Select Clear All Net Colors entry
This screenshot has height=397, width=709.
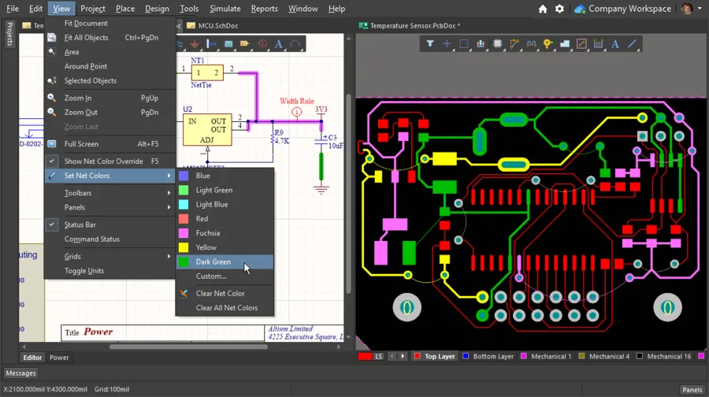coord(226,308)
